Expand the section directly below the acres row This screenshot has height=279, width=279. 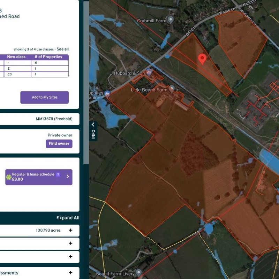(x=70, y=243)
